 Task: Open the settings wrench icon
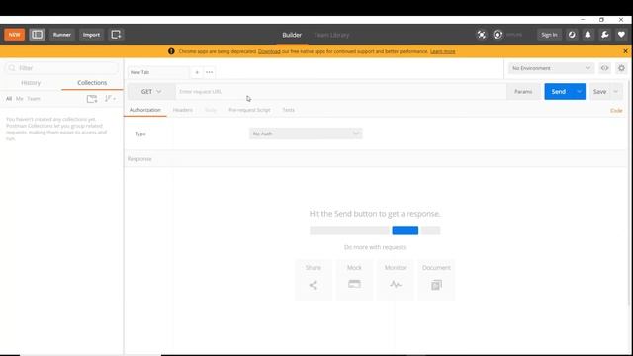point(604,35)
